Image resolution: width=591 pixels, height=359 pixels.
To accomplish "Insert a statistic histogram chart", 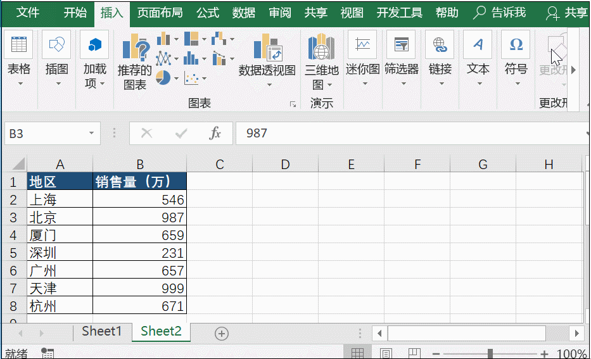I will [191, 58].
